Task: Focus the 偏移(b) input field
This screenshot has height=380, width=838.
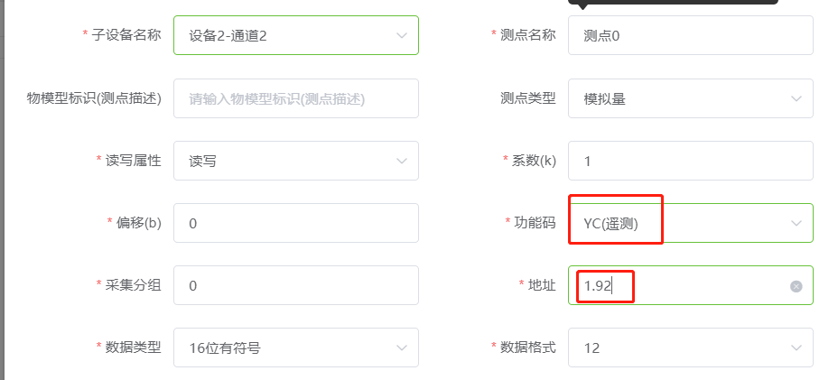Action: click(x=296, y=223)
